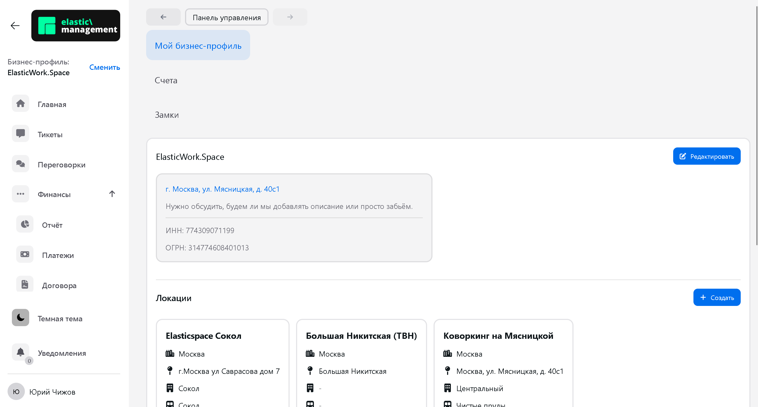Click map pin icon in Elasticspace Сокол card
Viewport: 758px width, 407px height.
[x=170, y=371]
